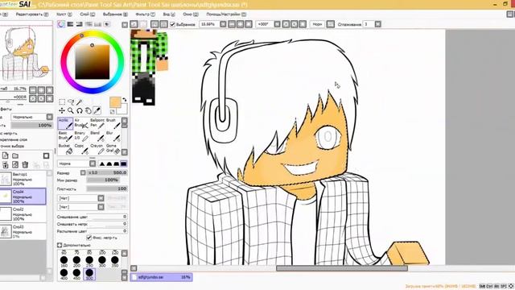Screen dimensions: 515x290
Task: Select brush size preset 160
Action: (64, 261)
